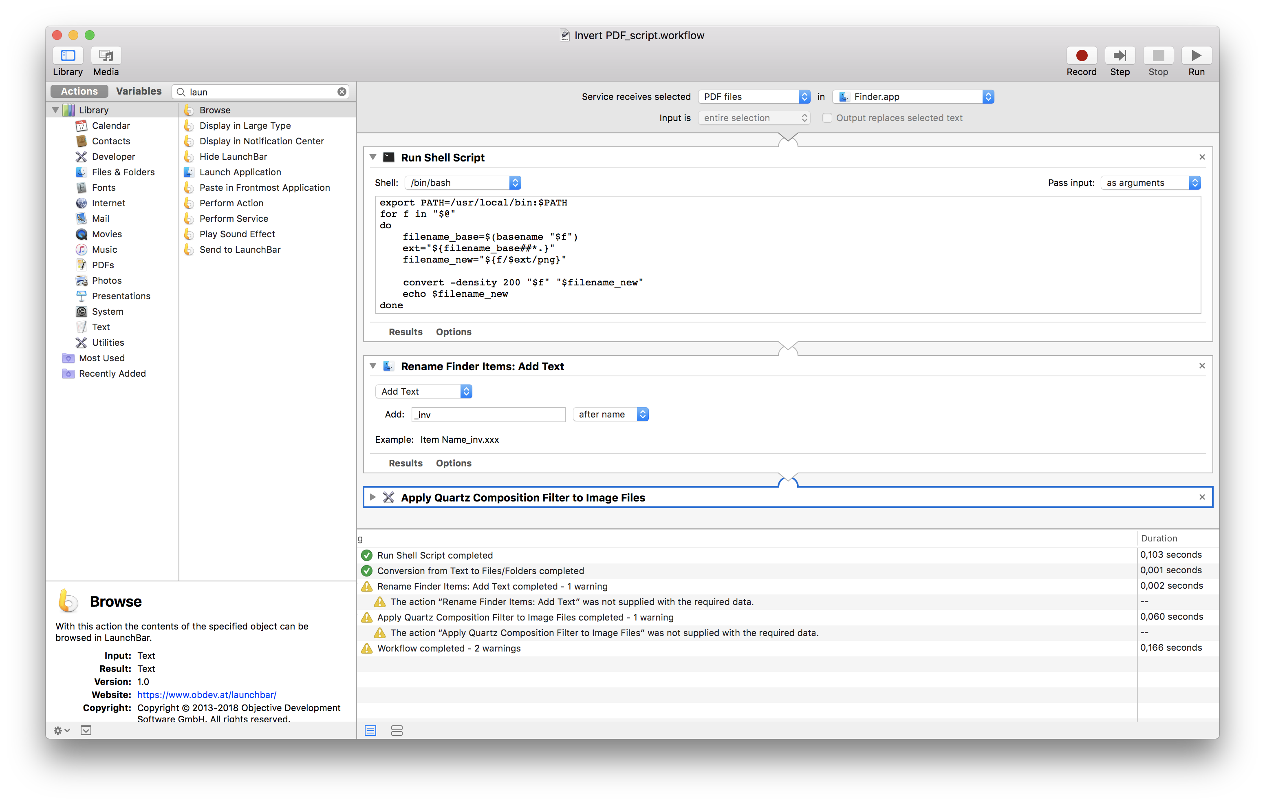Switch to the Actions tab
Image resolution: width=1265 pixels, height=804 pixels.
(x=79, y=91)
